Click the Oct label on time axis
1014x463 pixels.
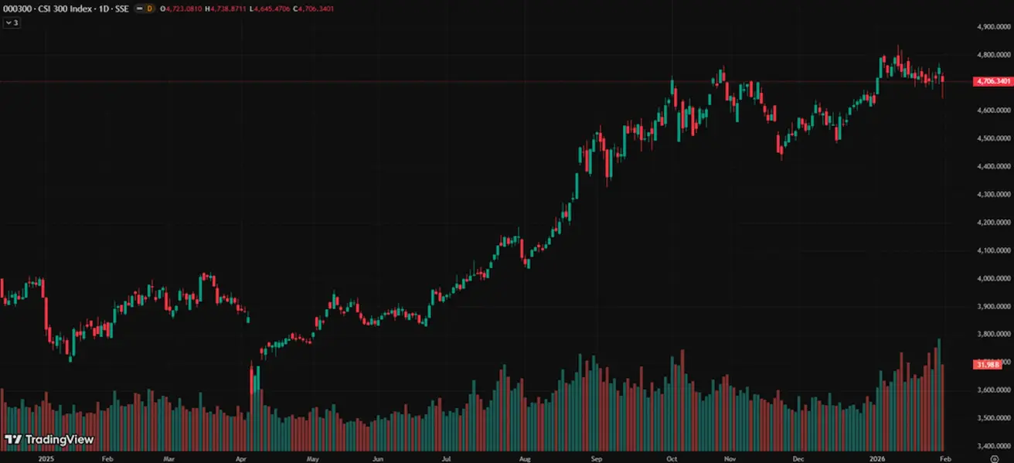pyautogui.click(x=671, y=458)
